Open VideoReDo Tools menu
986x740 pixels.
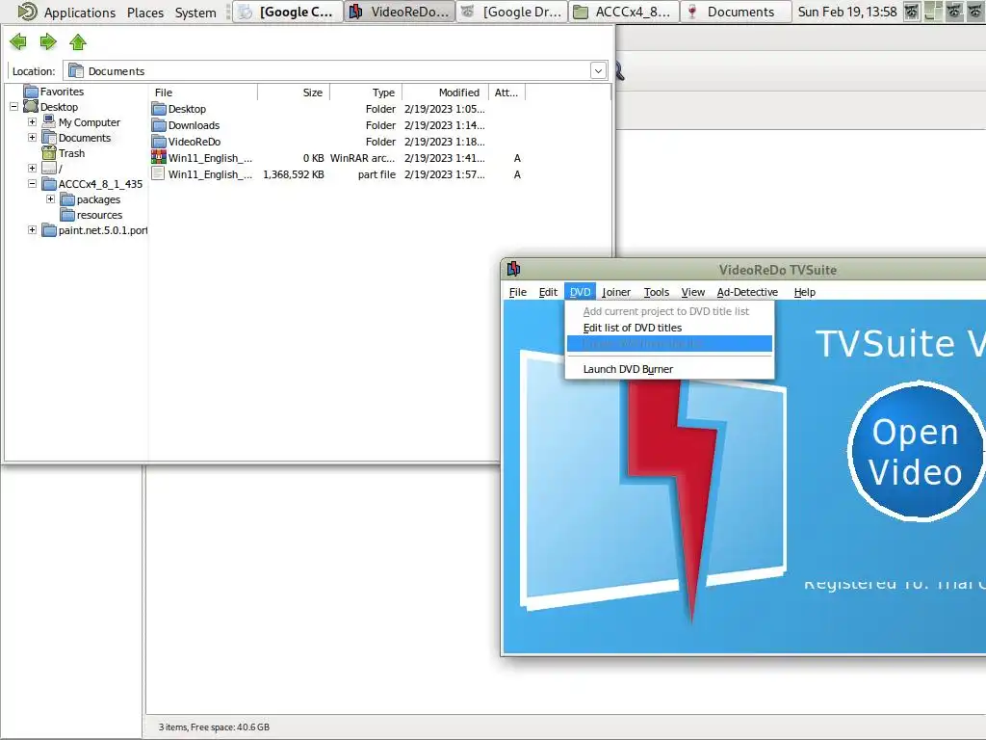[657, 292]
